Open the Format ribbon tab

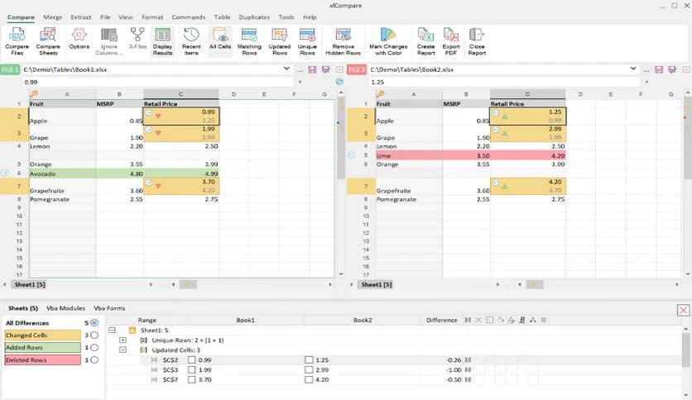click(152, 17)
